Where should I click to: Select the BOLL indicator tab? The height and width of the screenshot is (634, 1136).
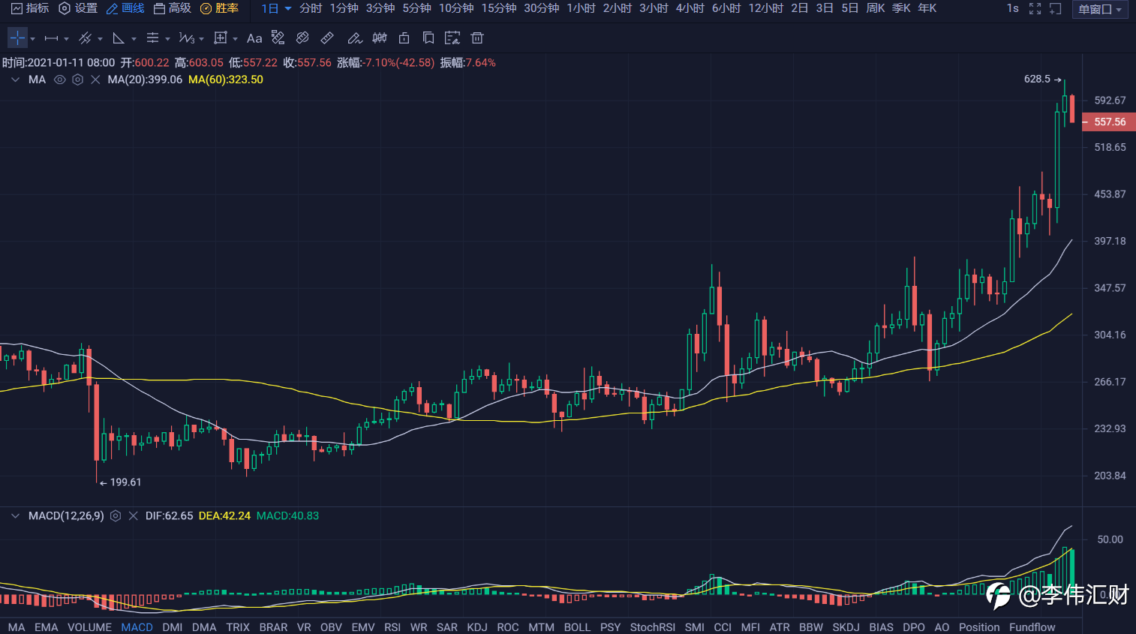click(x=577, y=627)
